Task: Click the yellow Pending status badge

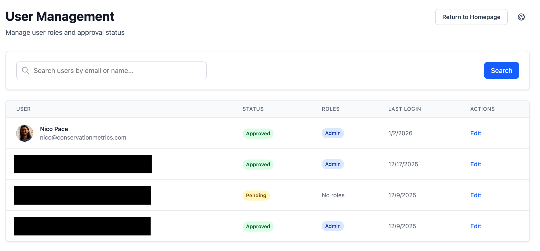Action: [256, 195]
